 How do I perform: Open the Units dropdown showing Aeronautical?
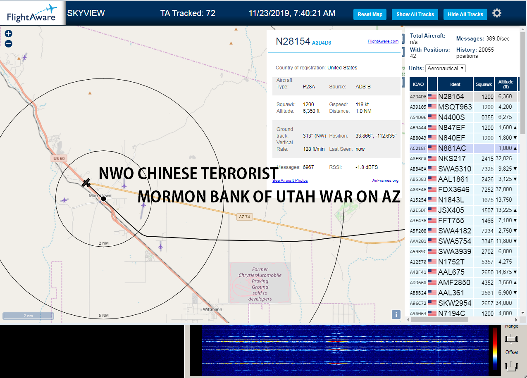446,68
